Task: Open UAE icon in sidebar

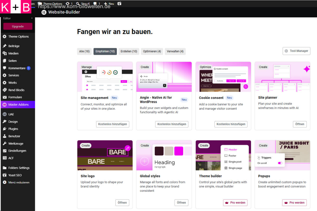Action: point(4,114)
